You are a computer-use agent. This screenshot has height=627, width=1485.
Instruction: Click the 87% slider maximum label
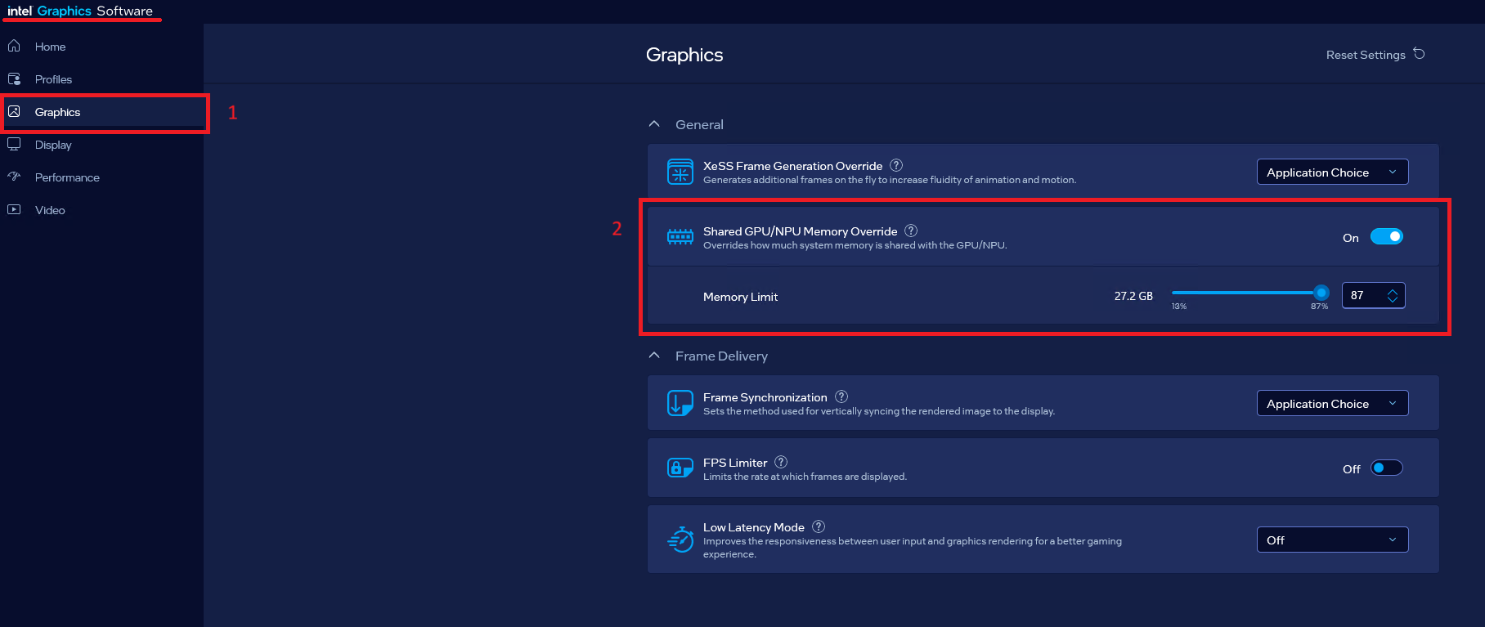(1319, 307)
